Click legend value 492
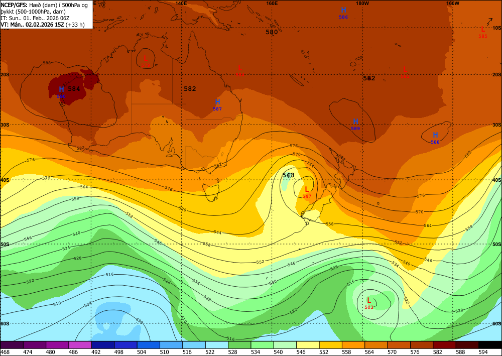This screenshot has width=502, height=356. 96,352
